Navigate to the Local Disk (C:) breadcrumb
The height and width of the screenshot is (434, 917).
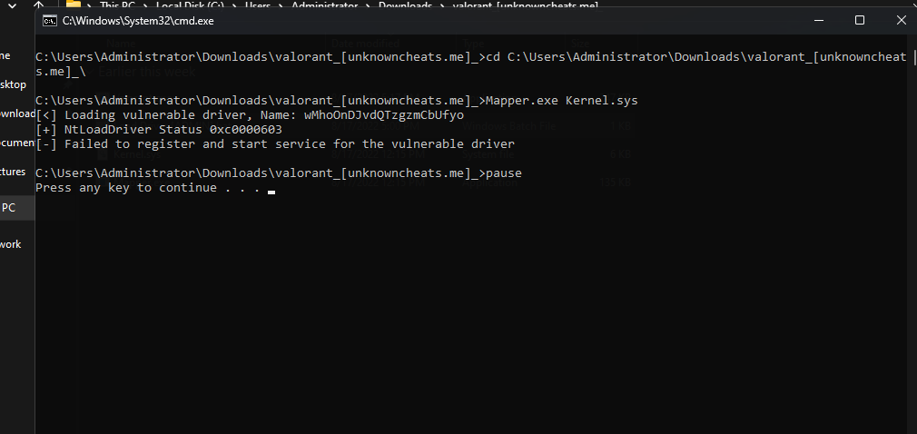click(190, 5)
